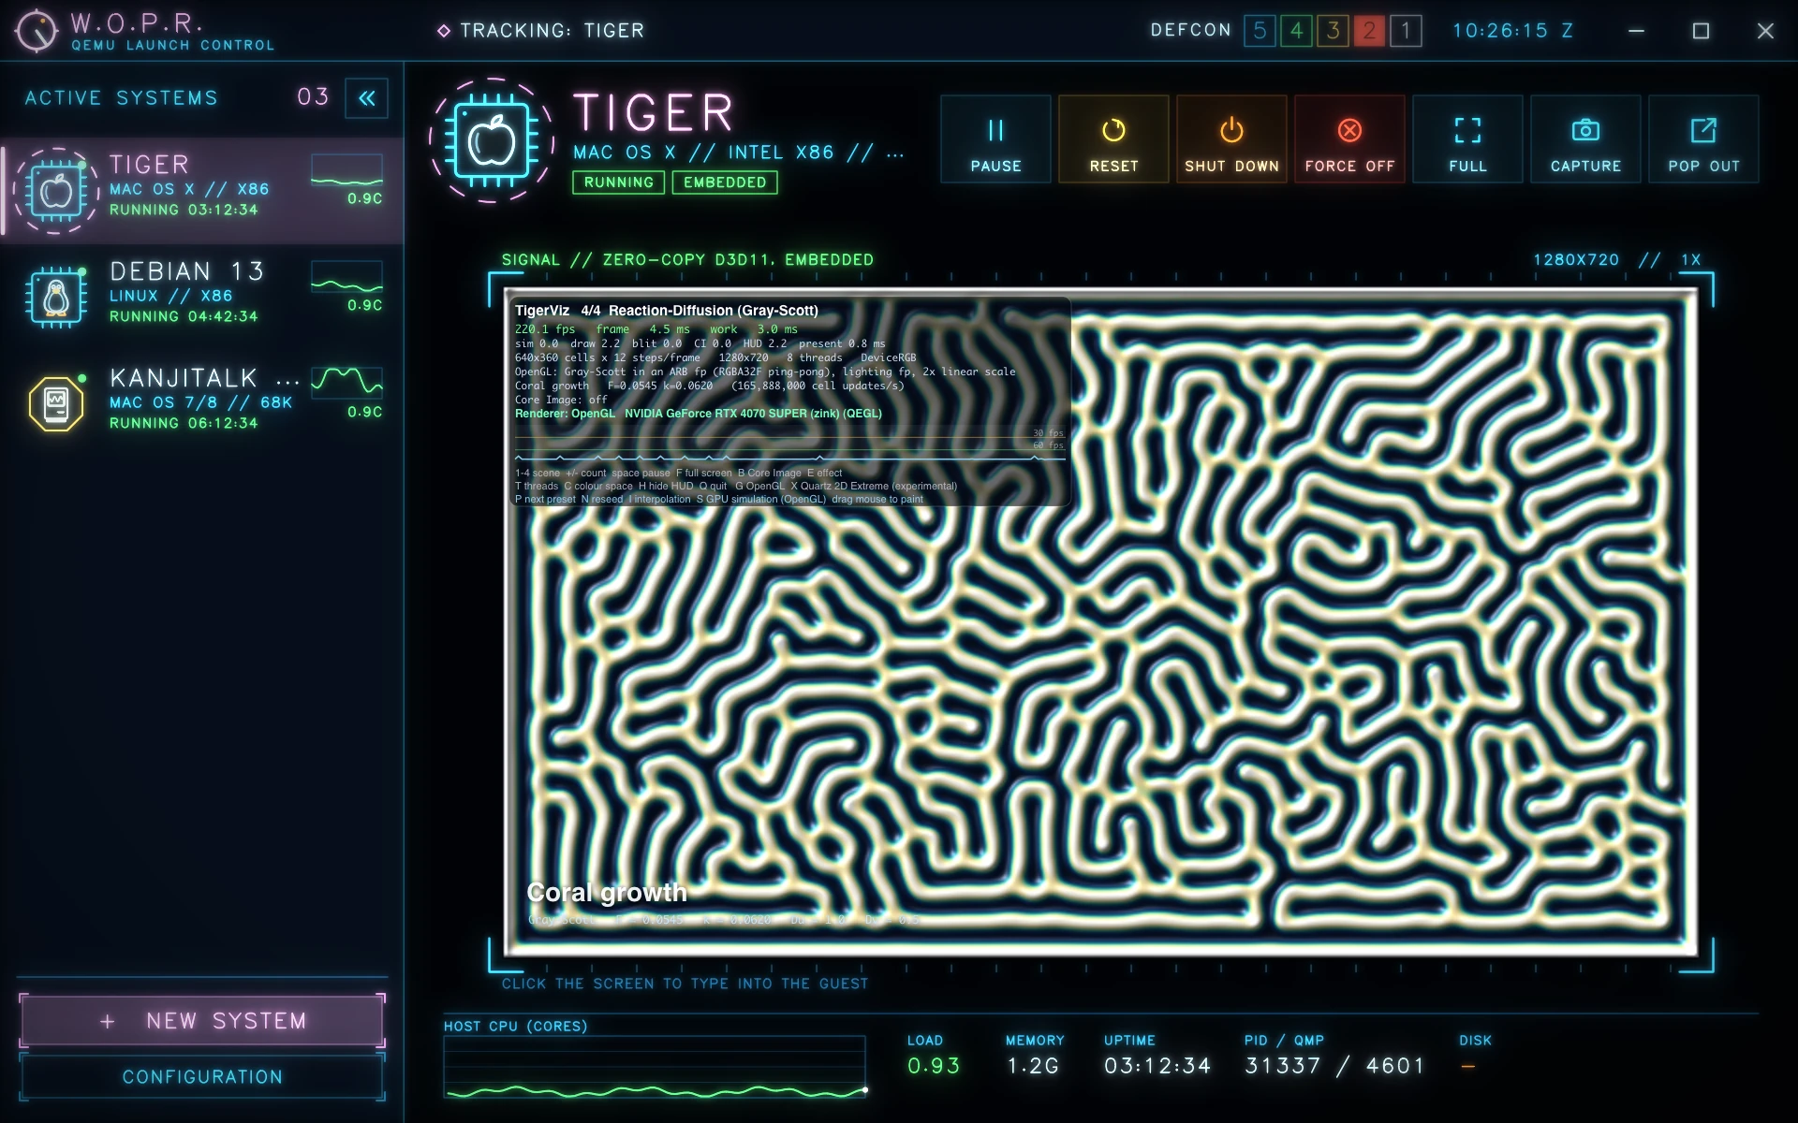The image size is (1798, 1123).
Task: Set DEFCON level to 2
Action: pos(1369,31)
